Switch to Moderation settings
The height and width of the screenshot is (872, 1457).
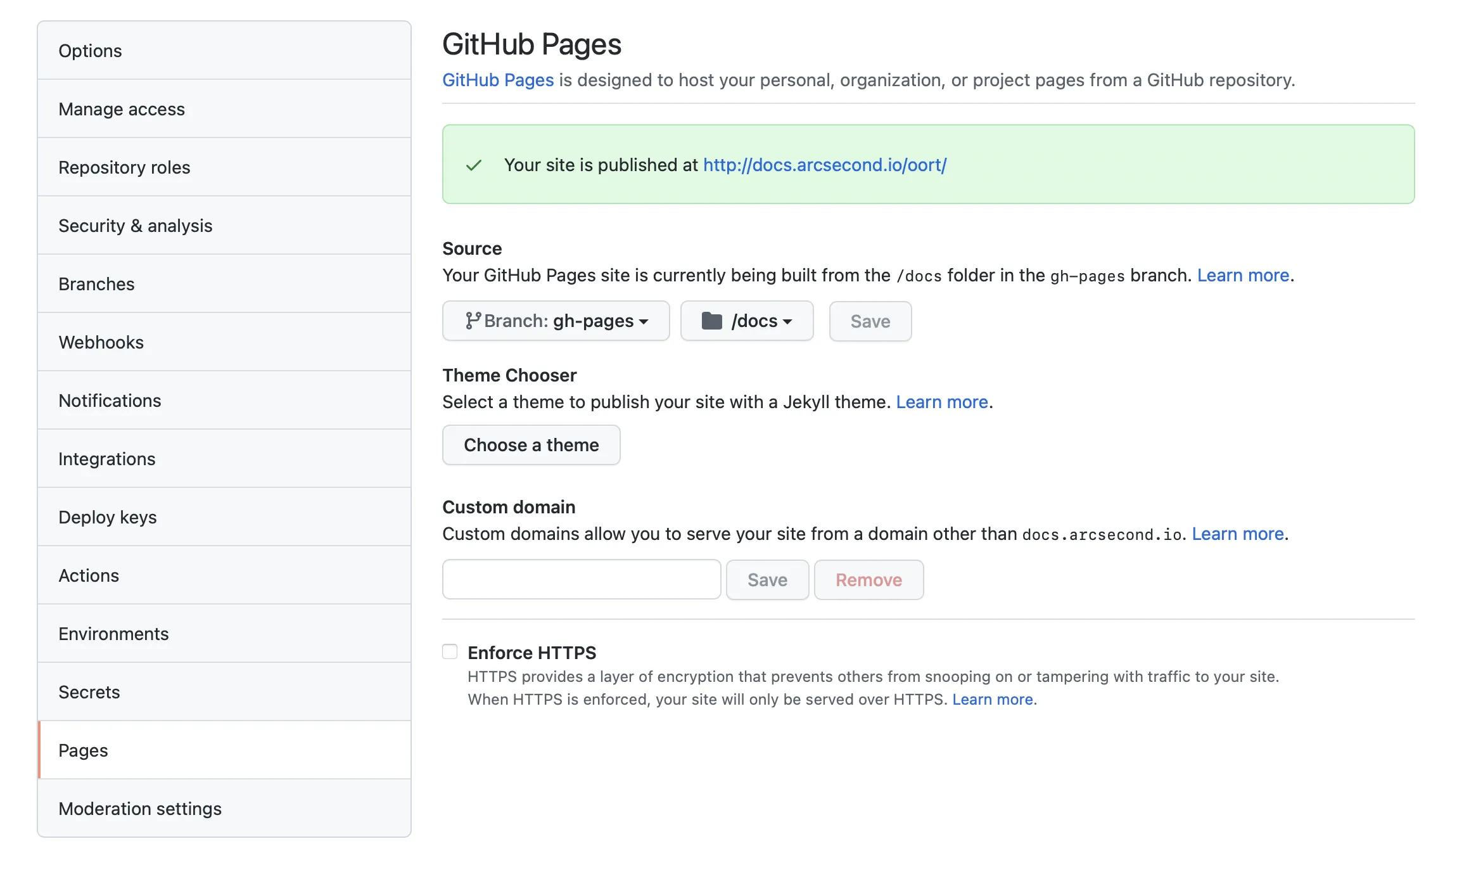pos(140,809)
